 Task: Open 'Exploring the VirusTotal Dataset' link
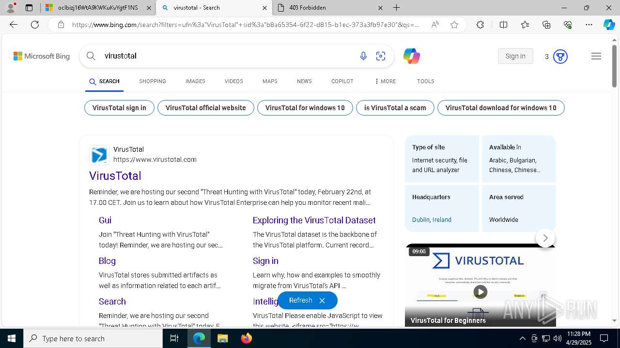point(314,220)
